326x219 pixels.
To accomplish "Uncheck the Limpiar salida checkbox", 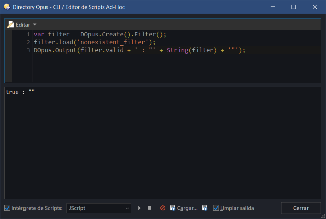I will [x=216, y=208].
